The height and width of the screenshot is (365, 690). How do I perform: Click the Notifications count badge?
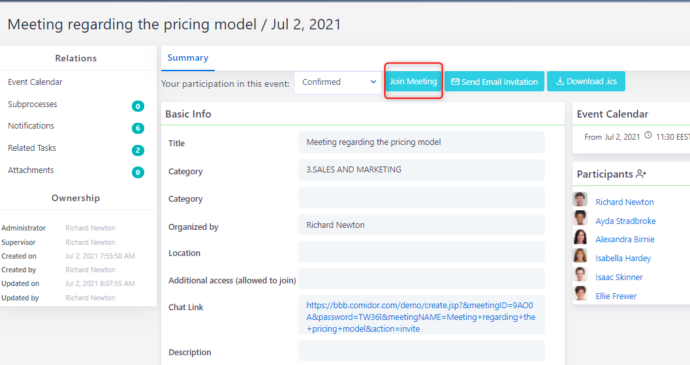click(138, 128)
